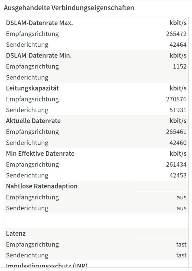Screen dimensions: 192x271
Task: Click the value 42453
Action: (x=178, y=175)
